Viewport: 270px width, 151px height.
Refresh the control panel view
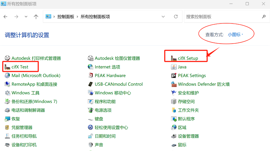point(176,16)
